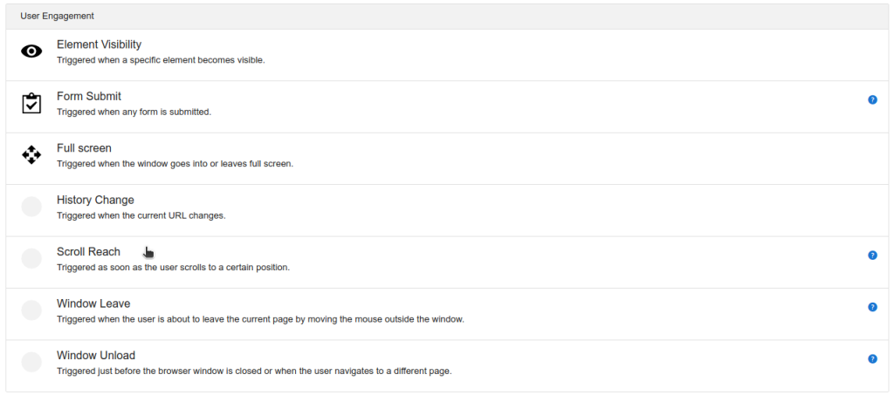The width and height of the screenshot is (894, 395).
Task: Click the gray circle icon beside Window Unload
Action: (31, 362)
